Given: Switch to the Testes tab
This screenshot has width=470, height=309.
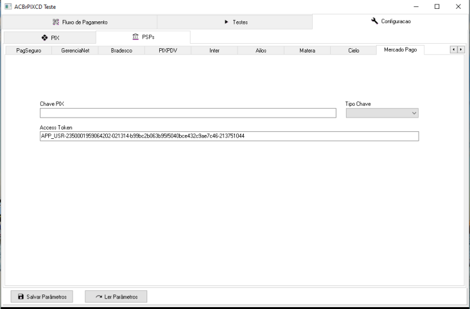Looking at the screenshot, I should [235, 22].
